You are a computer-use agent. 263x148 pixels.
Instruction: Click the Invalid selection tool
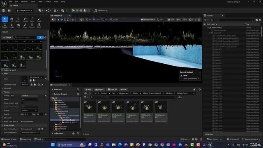tap(25, 19)
